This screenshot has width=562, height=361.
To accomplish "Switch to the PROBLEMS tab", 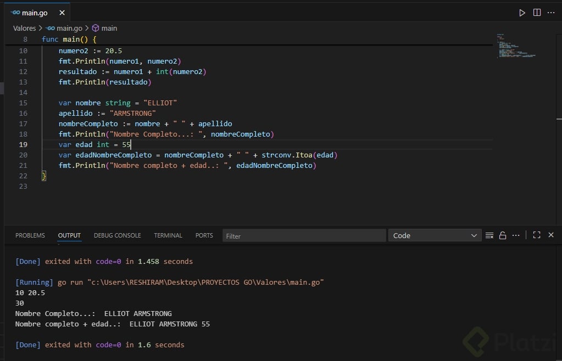I will (30, 235).
